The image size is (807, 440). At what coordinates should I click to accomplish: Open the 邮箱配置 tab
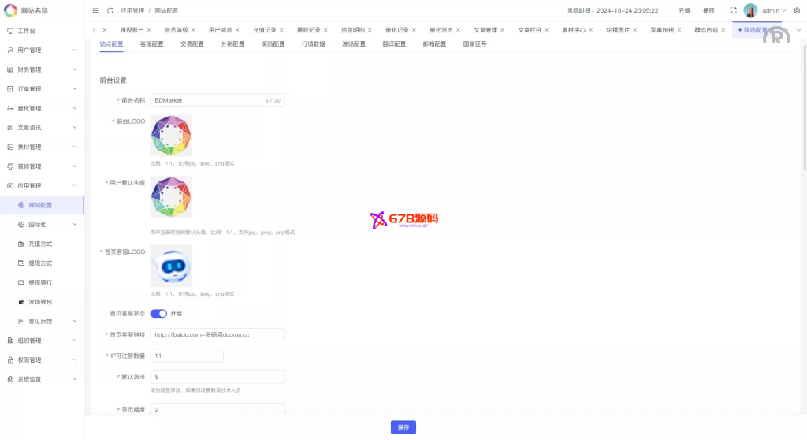tap(434, 44)
